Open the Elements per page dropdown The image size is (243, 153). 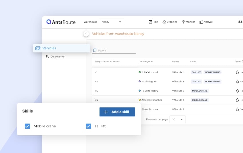[178, 119]
